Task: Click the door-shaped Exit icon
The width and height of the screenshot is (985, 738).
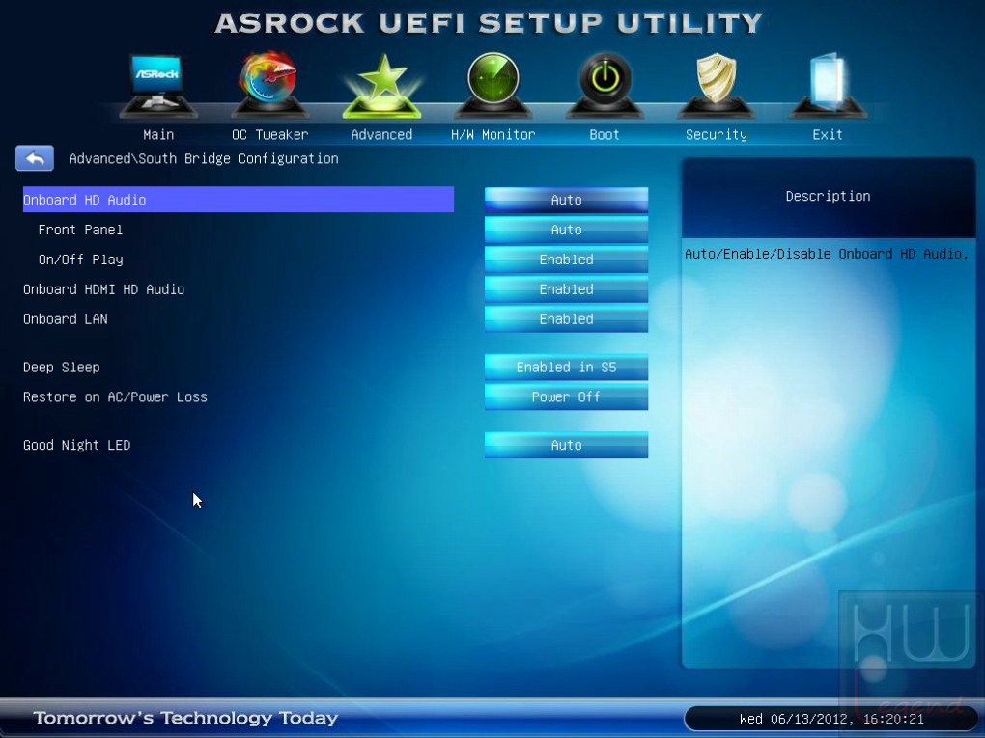Action: 828,85
